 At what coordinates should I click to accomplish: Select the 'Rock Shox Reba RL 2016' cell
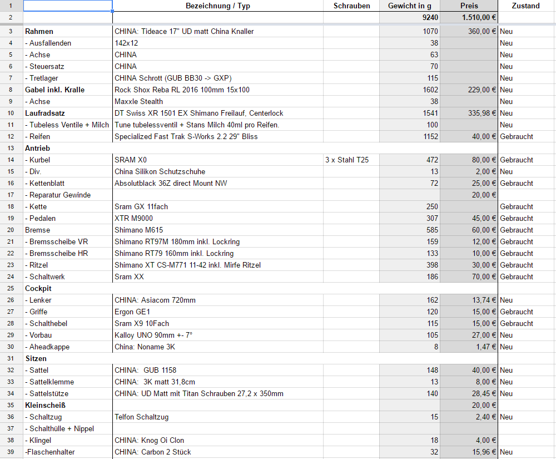tap(218, 90)
